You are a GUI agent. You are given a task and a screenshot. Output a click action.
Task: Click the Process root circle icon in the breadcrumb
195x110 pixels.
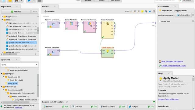pyautogui.click(x=45, y=11)
